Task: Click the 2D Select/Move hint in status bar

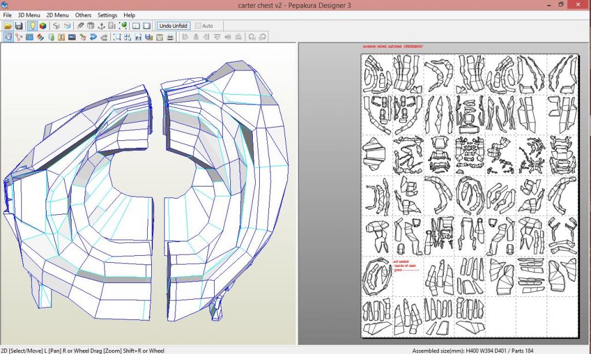Action: coord(82,351)
